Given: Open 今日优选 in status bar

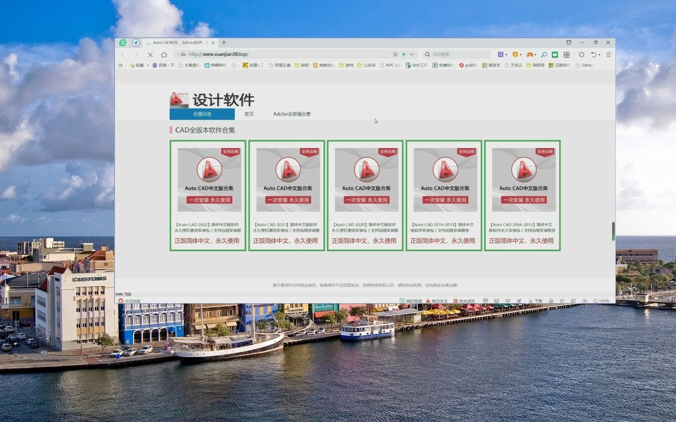Looking at the screenshot, I should tap(129, 301).
